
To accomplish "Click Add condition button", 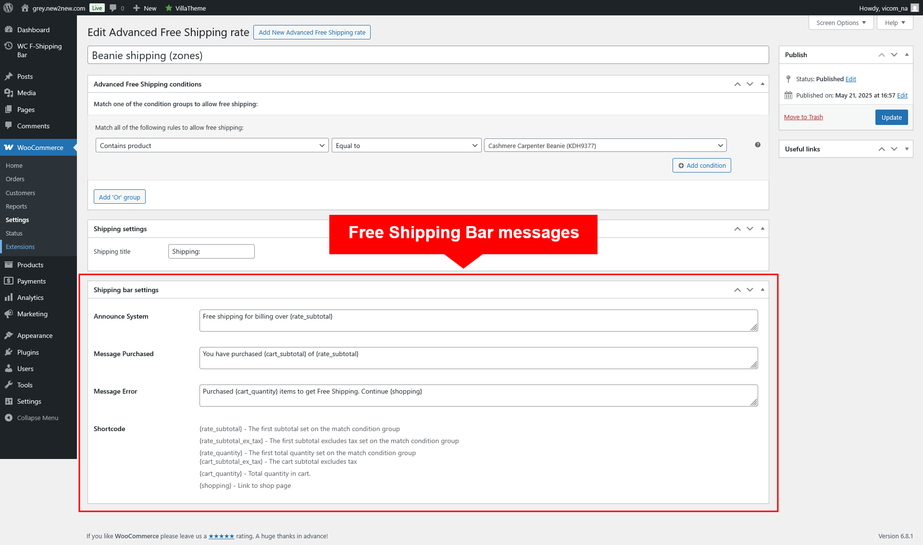I will [x=701, y=165].
